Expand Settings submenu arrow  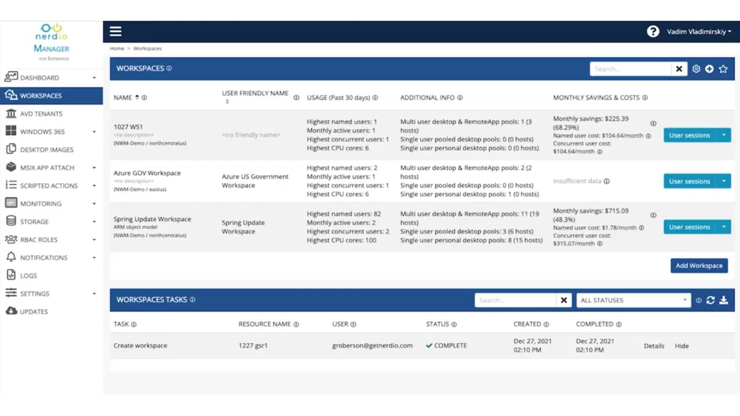click(x=94, y=294)
